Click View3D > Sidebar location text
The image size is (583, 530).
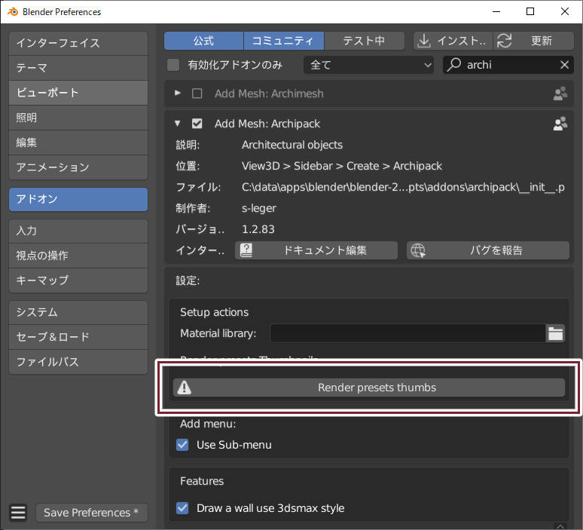coord(342,166)
